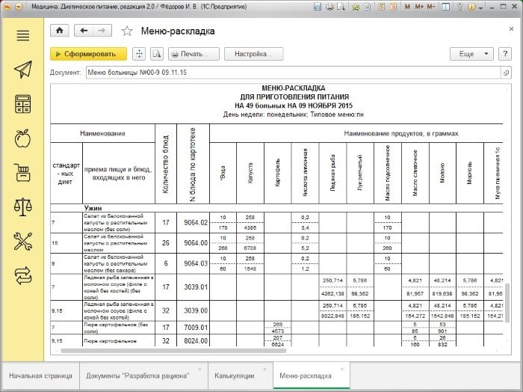Close the Калькуляции tab with its small x
The image size is (523, 392).
pyautogui.click(x=264, y=369)
